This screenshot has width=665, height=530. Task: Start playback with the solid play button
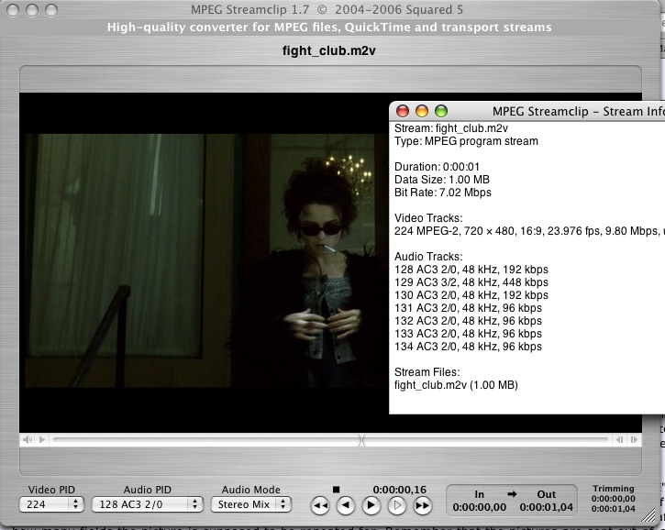[371, 505]
